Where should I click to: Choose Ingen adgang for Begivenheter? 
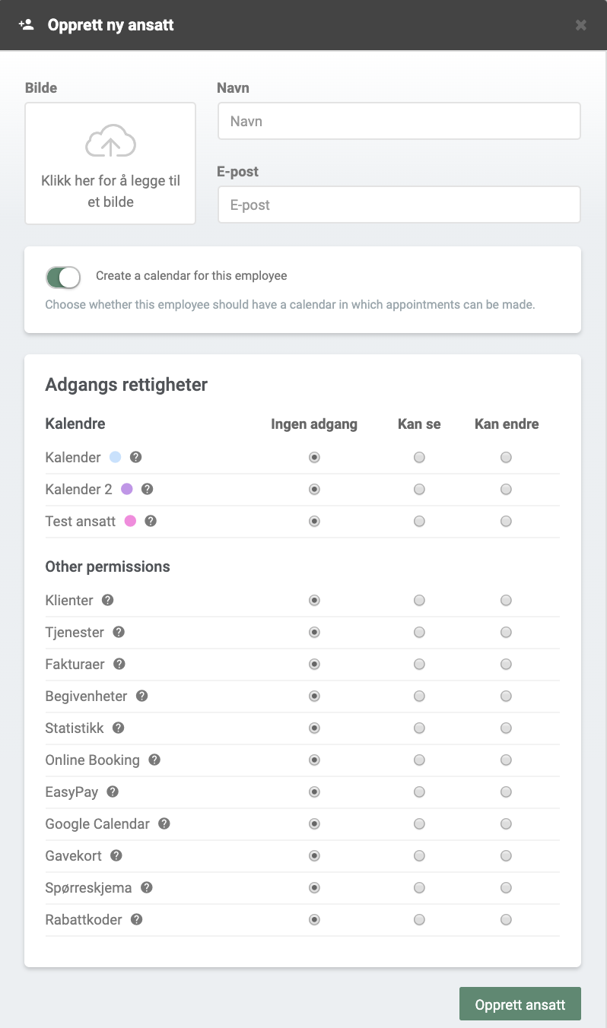pyautogui.click(x=314, y=696)
